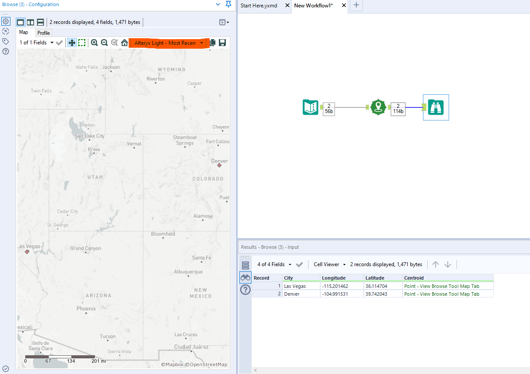The image size is (530, 374).
Task: Add a new workflow tab with plus button
Action: coord(356,5)
